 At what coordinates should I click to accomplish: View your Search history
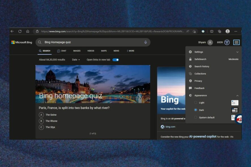click(x=201, y=66)
